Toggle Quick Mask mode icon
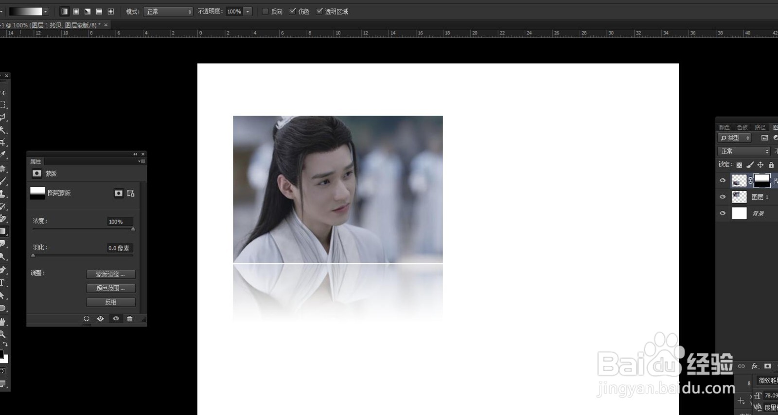Viewport: 778px width, 415px height. 2,371
